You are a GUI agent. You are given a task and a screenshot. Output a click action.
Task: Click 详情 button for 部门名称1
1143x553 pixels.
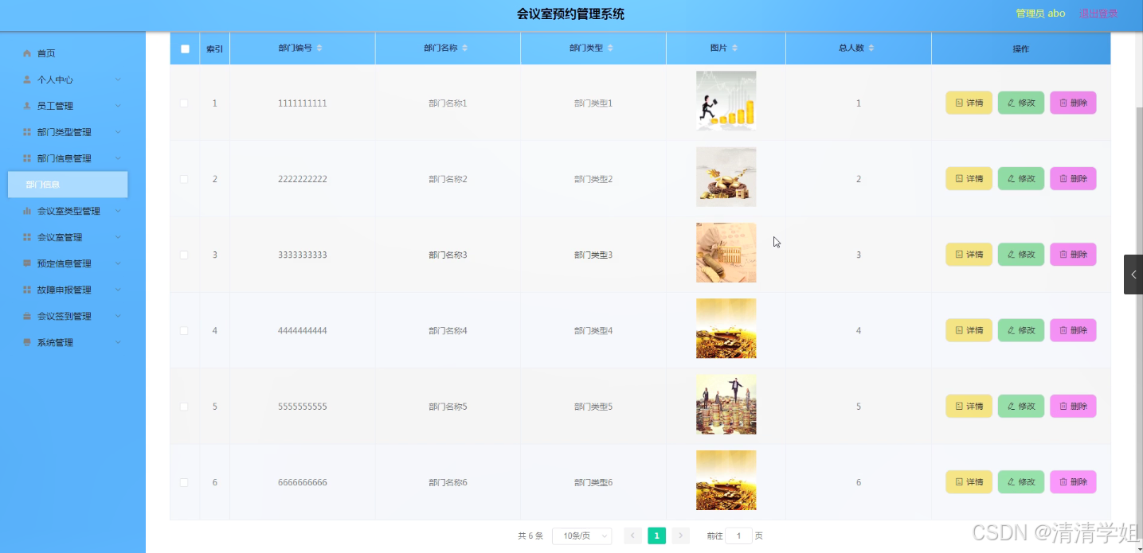[968, 103]
